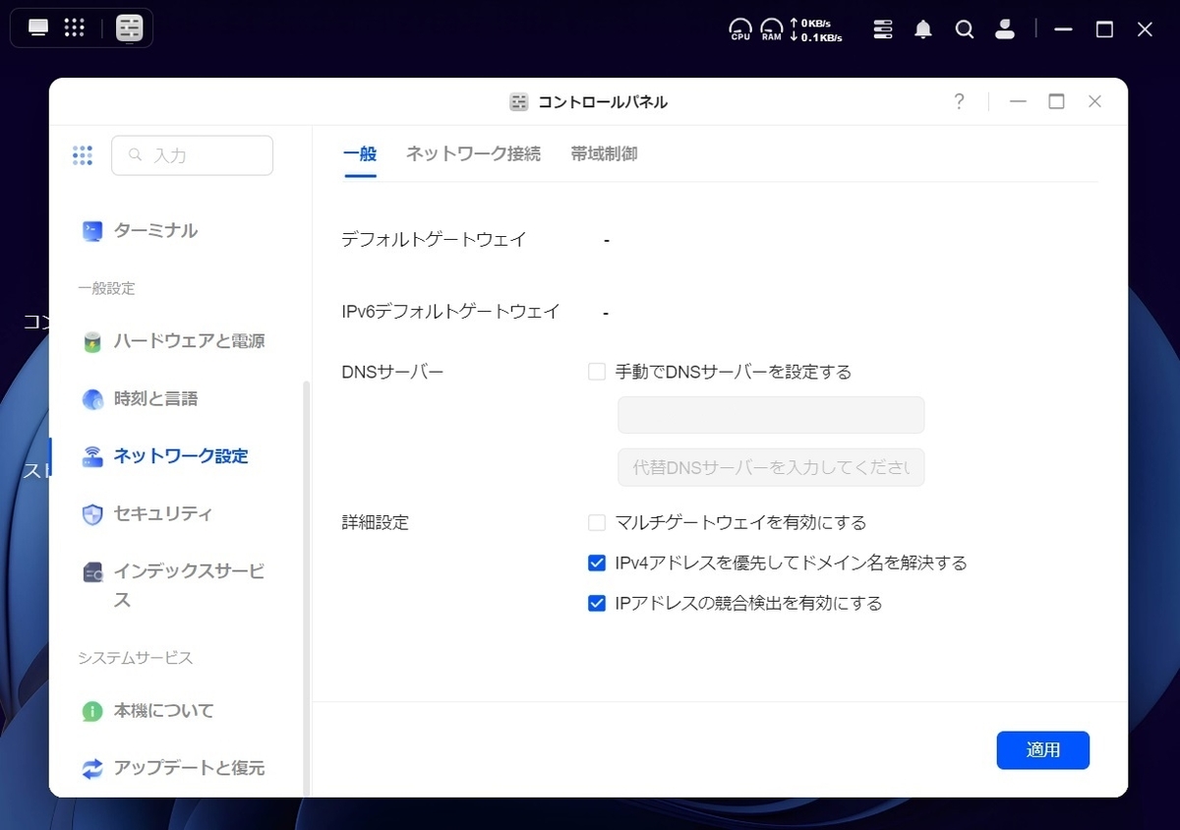Enable 手動でDNSサーバーを設定する checkbox
Image resolution: width=1180 pixels, height=830 pixels.
click(x=596, y=372)
